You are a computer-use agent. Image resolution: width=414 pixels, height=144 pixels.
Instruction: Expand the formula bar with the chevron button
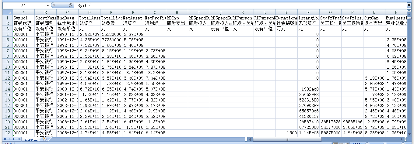[x=409, y=5]
